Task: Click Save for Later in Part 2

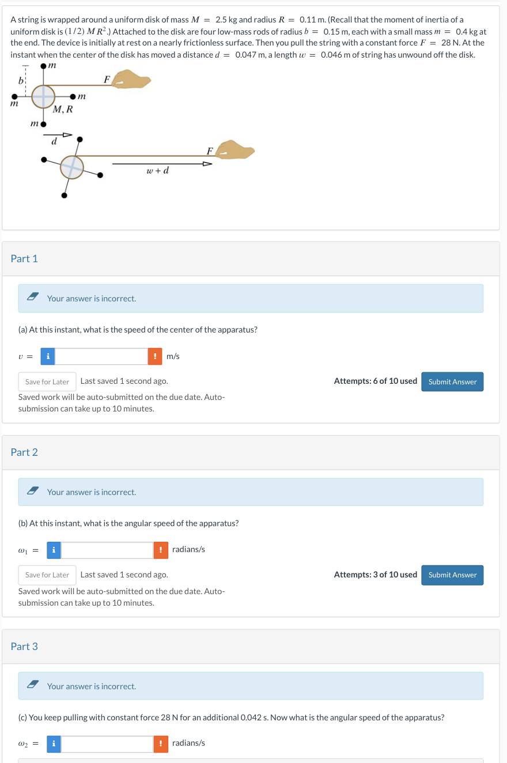Action: [47, 575]
